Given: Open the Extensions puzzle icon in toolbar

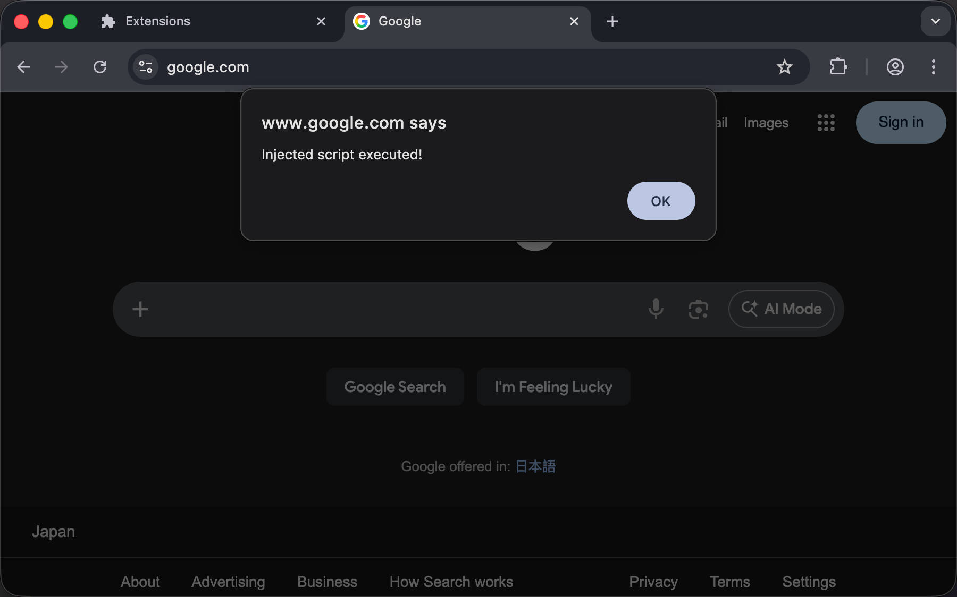Looking at the screenshot, I should pyautogui.click(x=838, y=67).
